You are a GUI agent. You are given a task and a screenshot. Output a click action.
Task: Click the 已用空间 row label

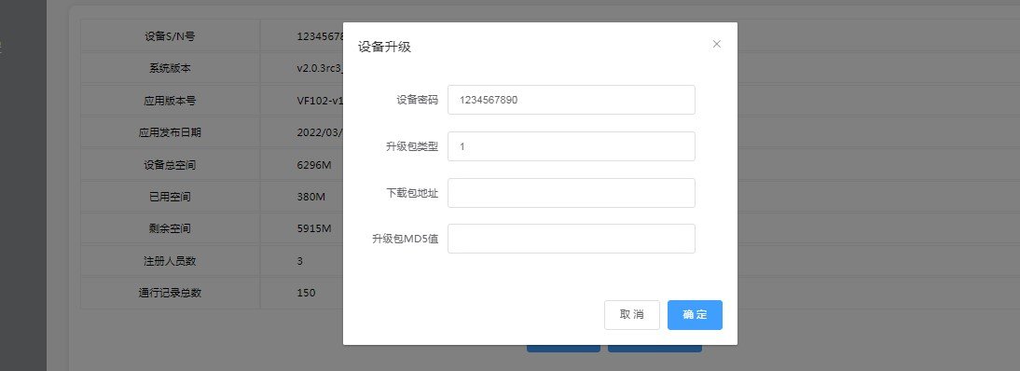click(170, 197)
